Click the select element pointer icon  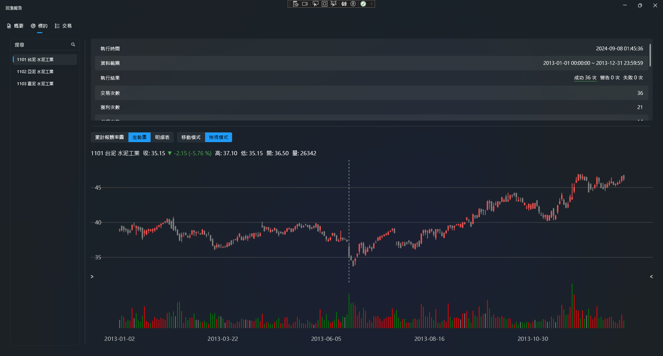click(315, 4)
